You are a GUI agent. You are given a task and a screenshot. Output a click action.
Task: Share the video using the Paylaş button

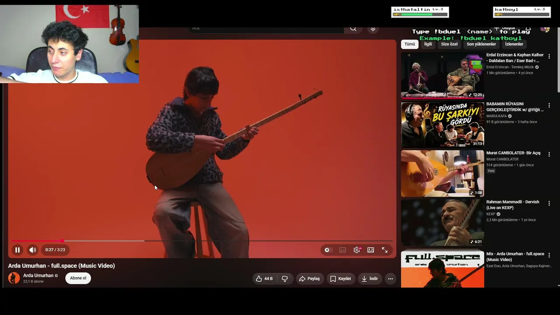click(x=309, y=279)
